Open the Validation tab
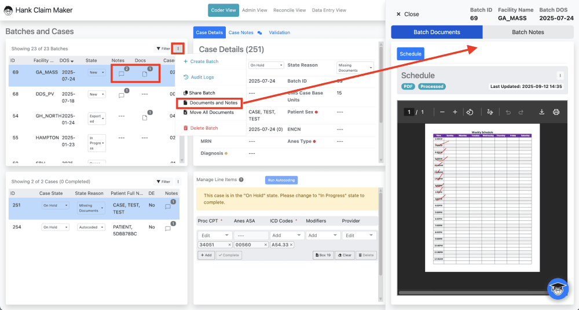The width and height of the screenshot is (579, 310). click(x=280, y=32)
